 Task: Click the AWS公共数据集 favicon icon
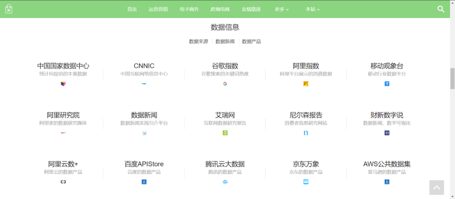[387, 182]
